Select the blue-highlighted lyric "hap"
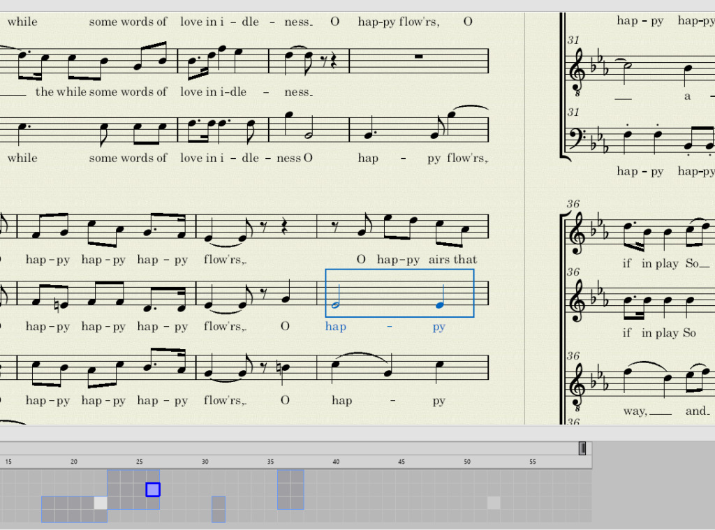 tap(336, 327)
